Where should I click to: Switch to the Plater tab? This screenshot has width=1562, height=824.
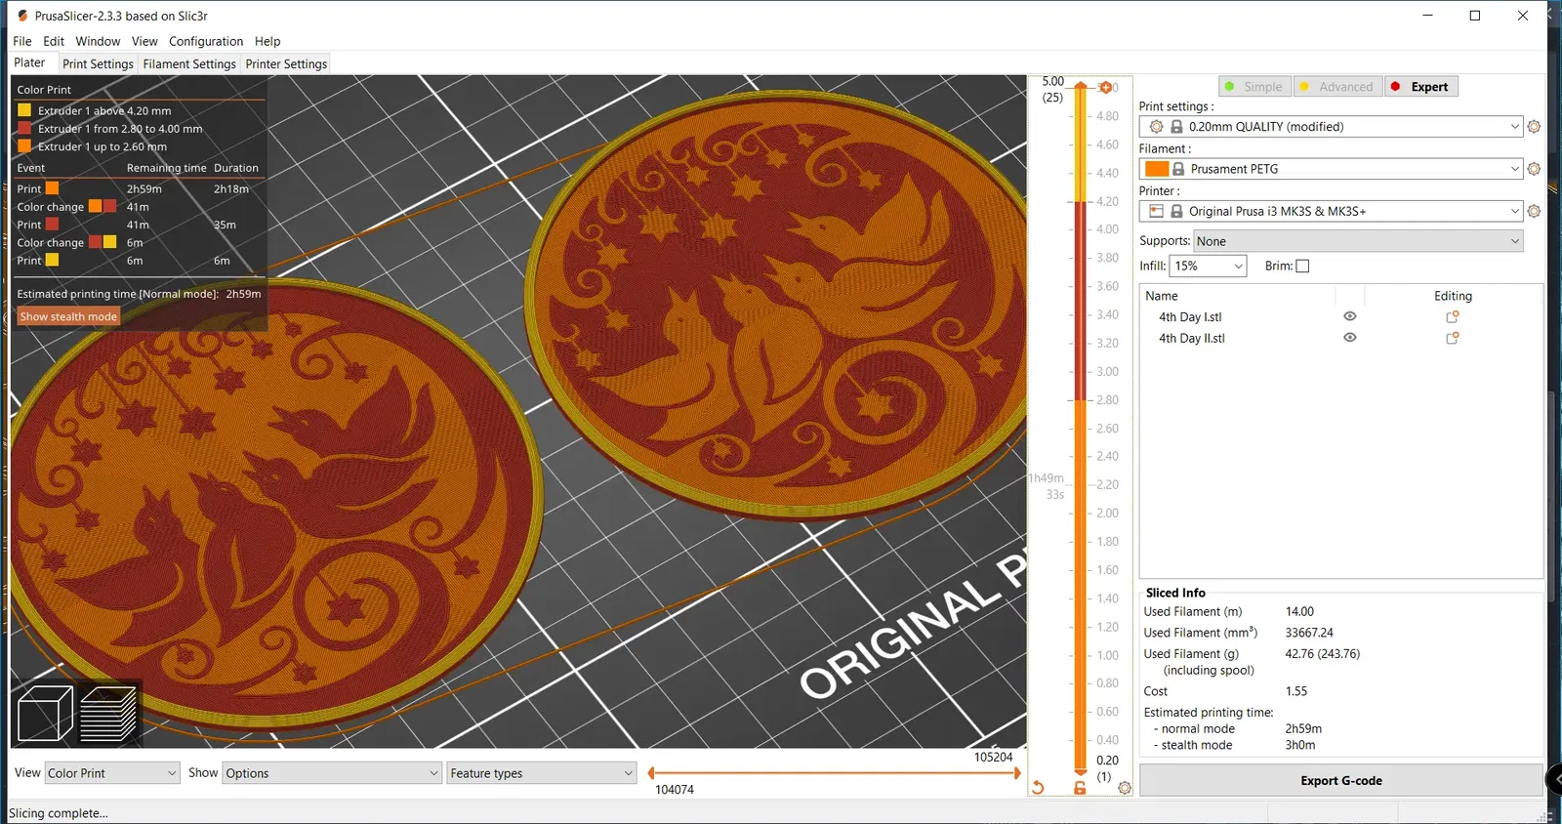pos(29,62)
